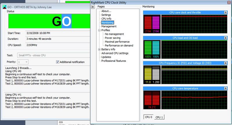Expand the Battery info tree node
Viewport: 232px width, 125px height.
pos(99,50)
